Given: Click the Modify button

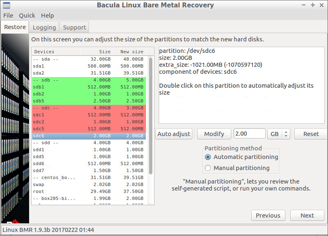Looking at the screenshot, I should pyautogui.click(x=214, y=134).
